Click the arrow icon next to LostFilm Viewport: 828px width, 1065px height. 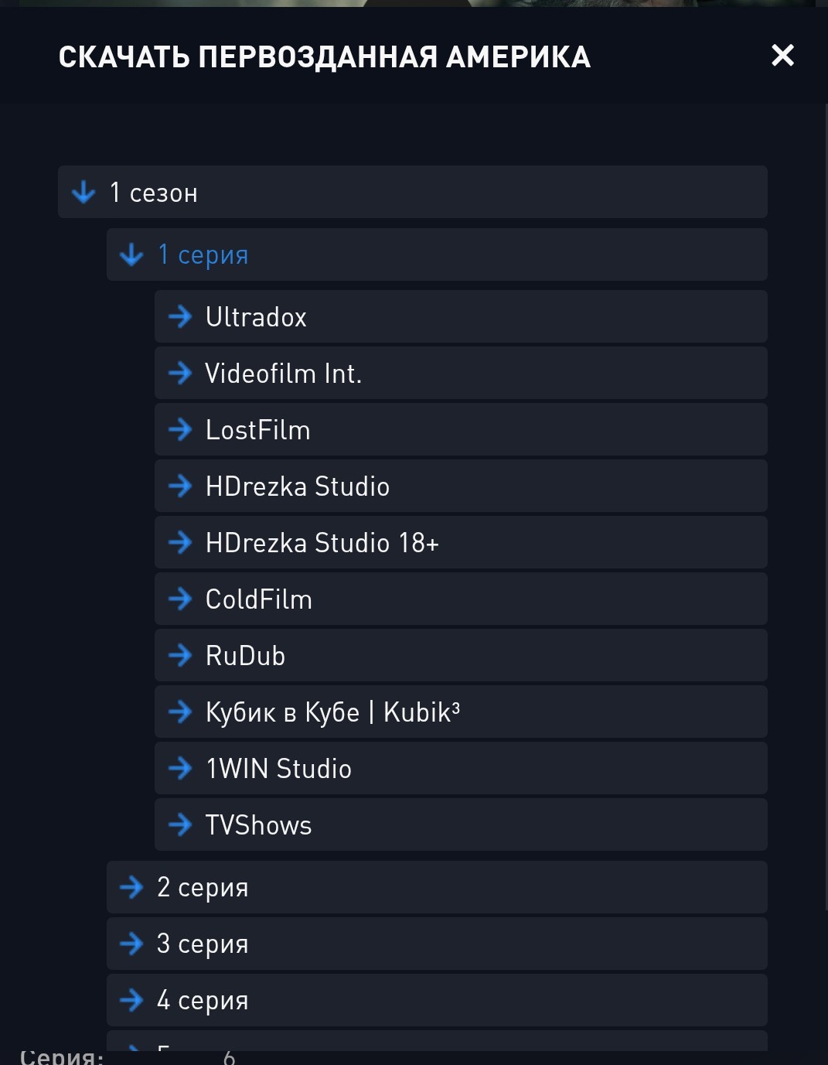[x=180, y=429]
